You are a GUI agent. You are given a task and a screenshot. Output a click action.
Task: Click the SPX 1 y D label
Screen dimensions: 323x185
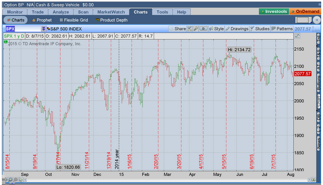(x=14, y=36)
